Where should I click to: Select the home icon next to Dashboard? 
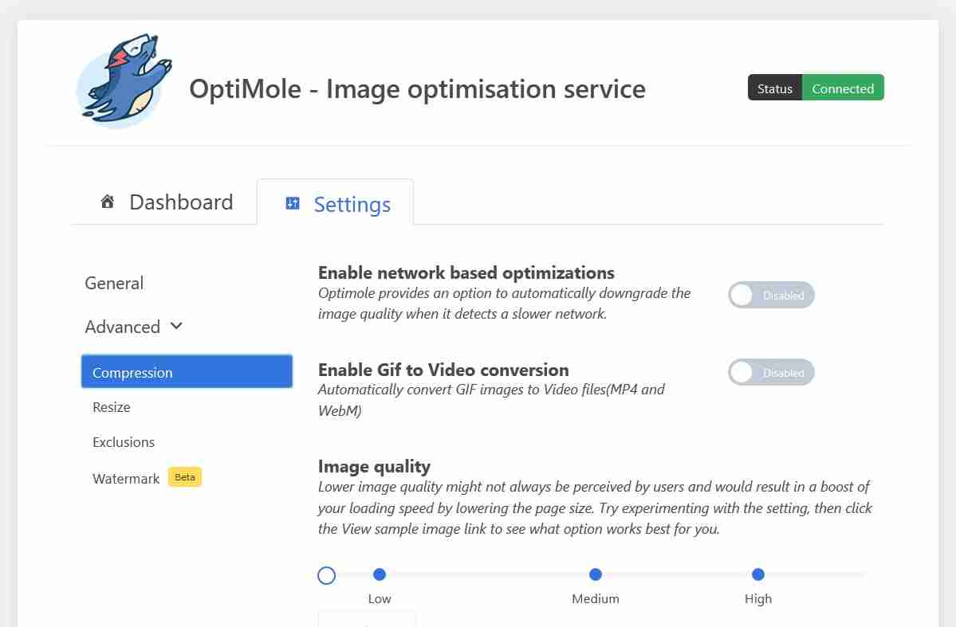pyautogui.click(x=108, y=201)
